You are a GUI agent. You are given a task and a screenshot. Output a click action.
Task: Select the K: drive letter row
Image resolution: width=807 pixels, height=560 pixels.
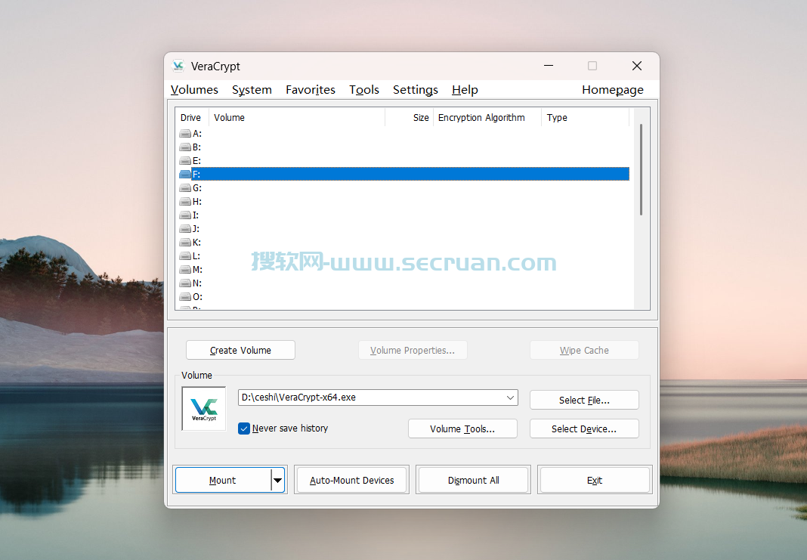click(x=404, y=243)
